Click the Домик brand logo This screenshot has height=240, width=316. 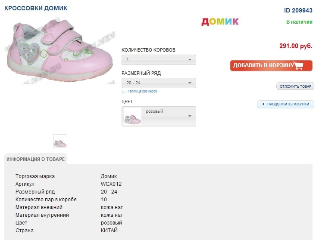220,21
